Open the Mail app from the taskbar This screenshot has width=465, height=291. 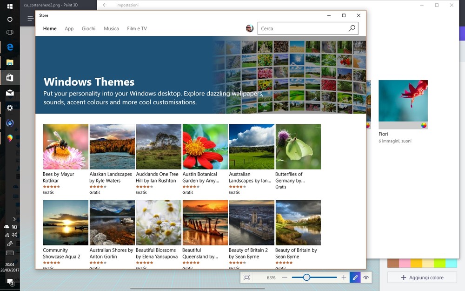[x=10, y=93]
